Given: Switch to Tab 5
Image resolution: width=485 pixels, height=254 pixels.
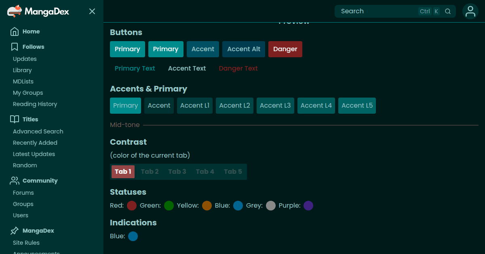Looking at the screenshot, I should 233,172.
